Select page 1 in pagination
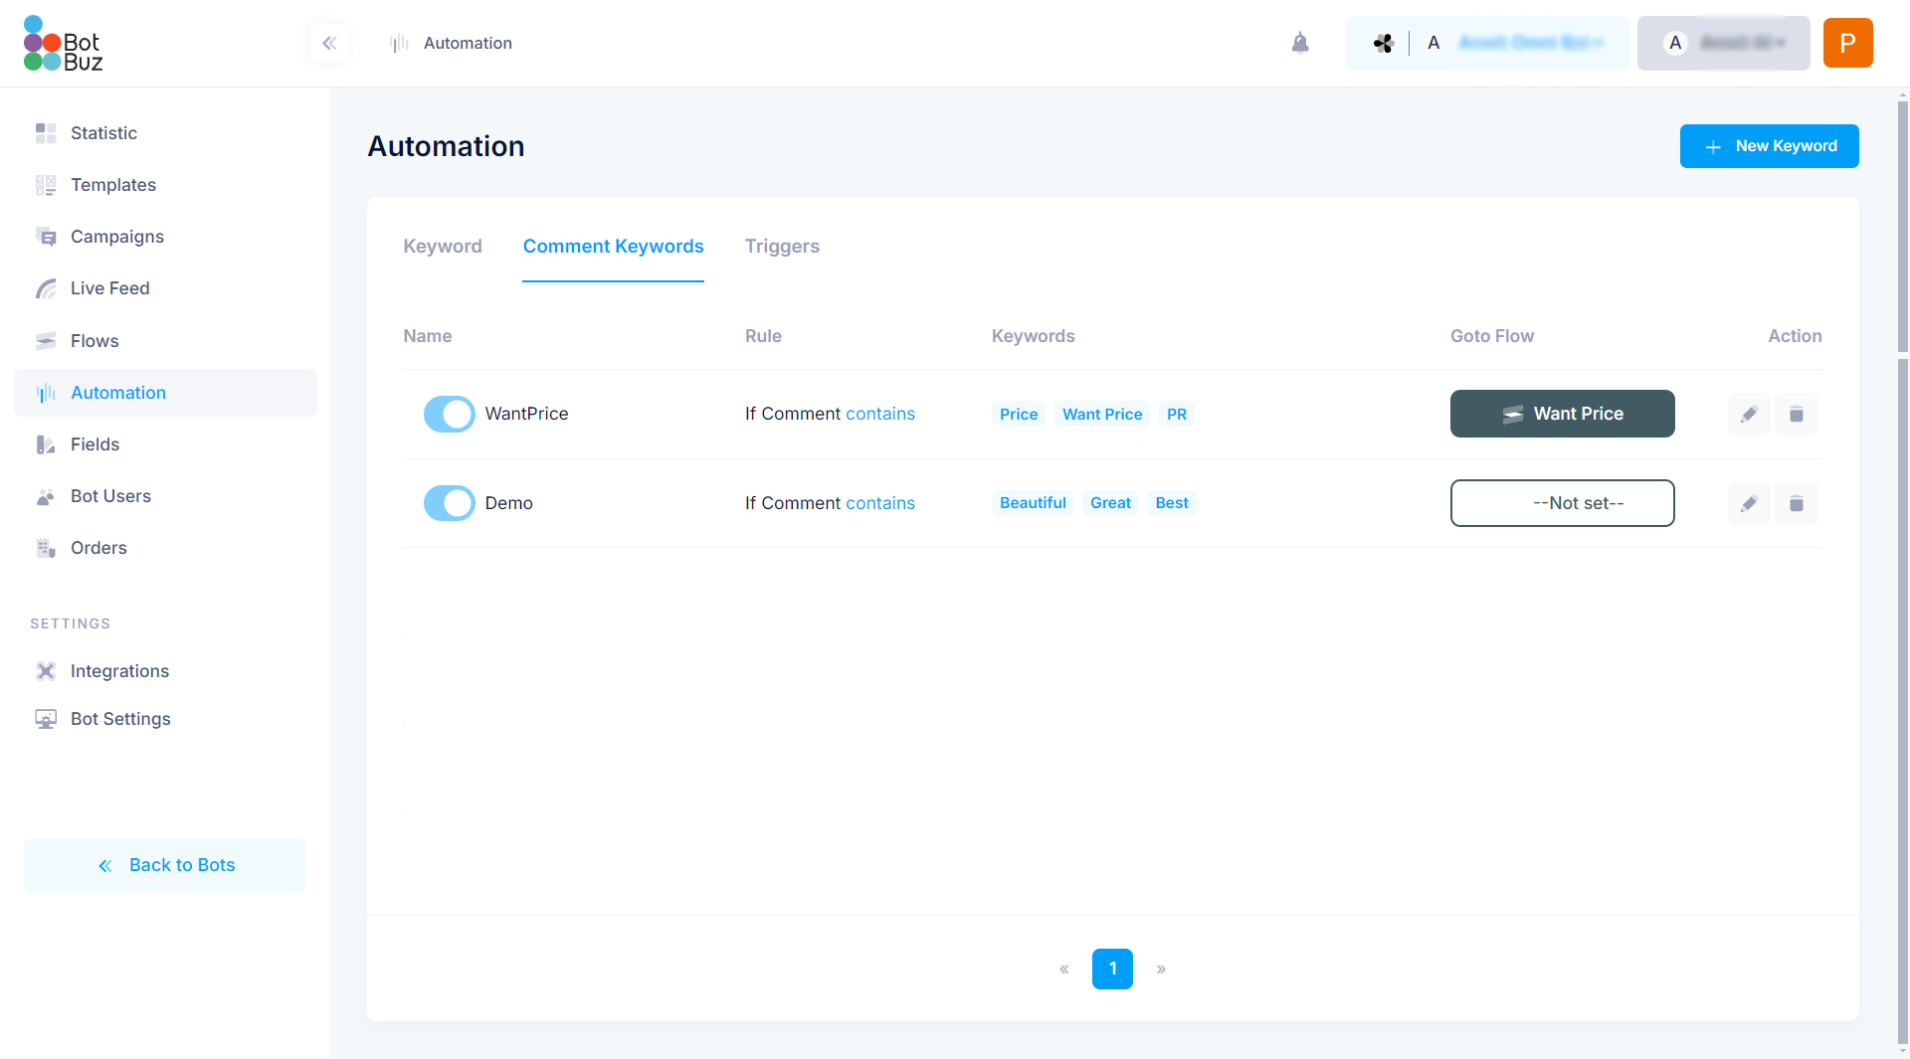1910x1059 pixels. tap(1112, 969)
